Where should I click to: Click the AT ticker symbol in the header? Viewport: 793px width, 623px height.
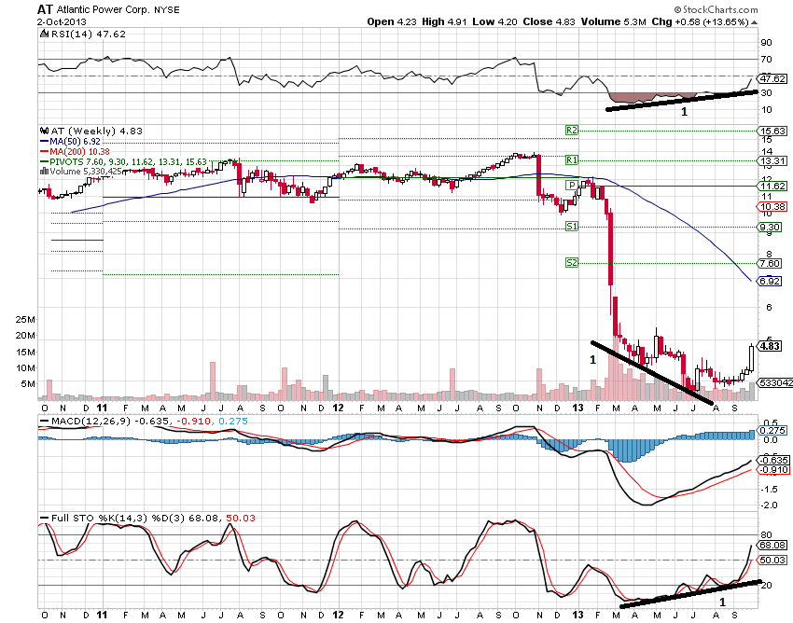click(45, 9)
